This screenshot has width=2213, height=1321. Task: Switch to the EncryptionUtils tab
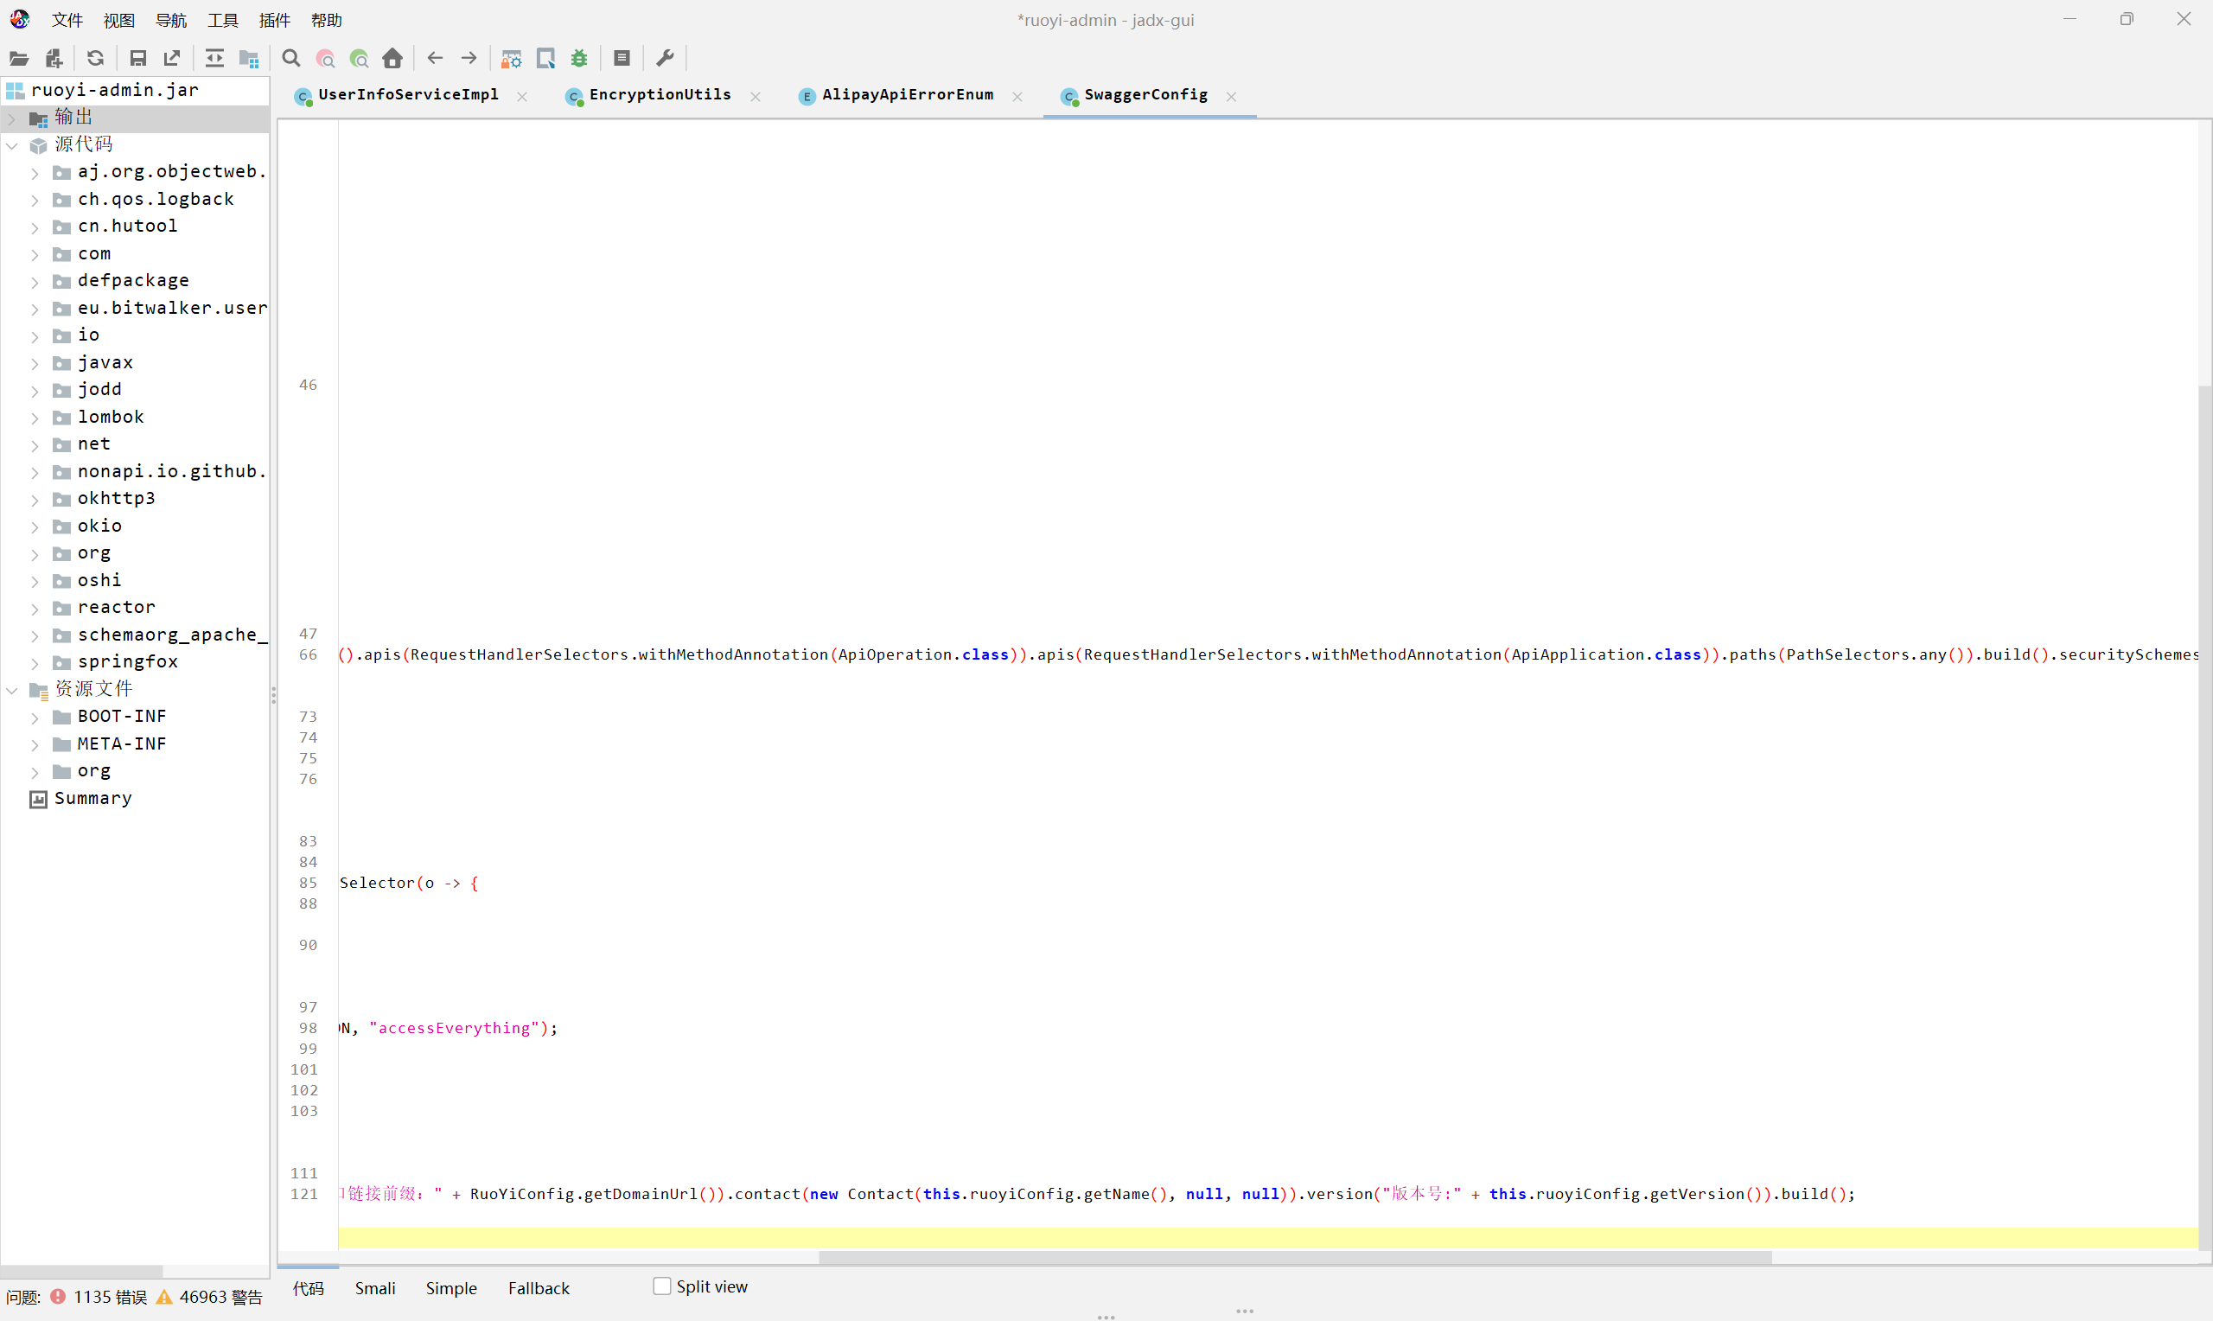[x=660, y=94]
